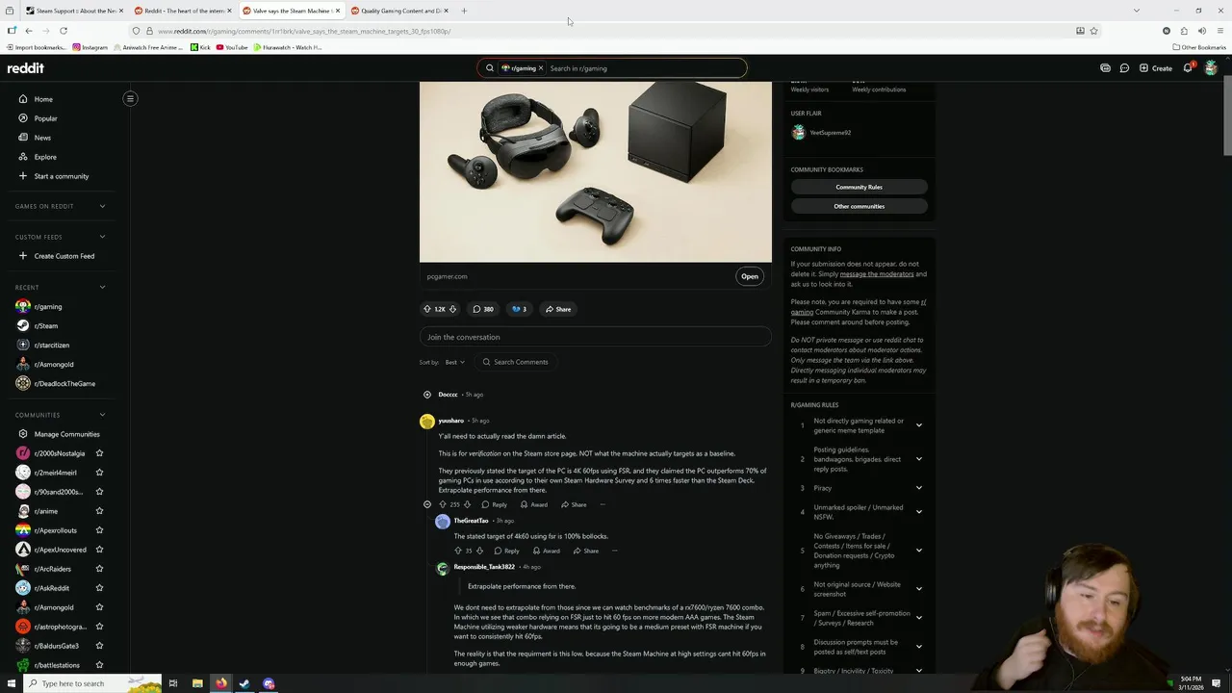Click the Reddit logo in the header
This screenshot has height=693, width=1232.
(26, 68)
